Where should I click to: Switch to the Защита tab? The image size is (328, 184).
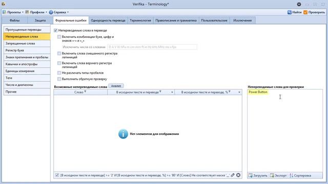point(40,20)
